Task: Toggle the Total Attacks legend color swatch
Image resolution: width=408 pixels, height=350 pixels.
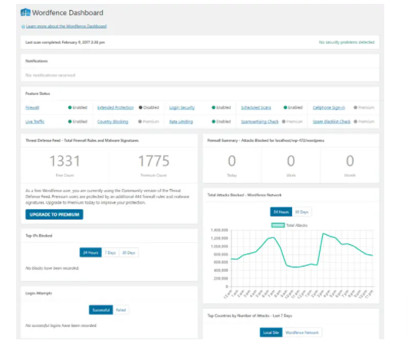Action: (278, 225)
